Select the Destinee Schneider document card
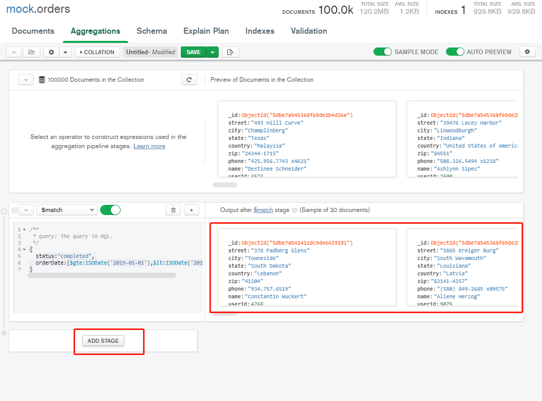 (307, 139)
